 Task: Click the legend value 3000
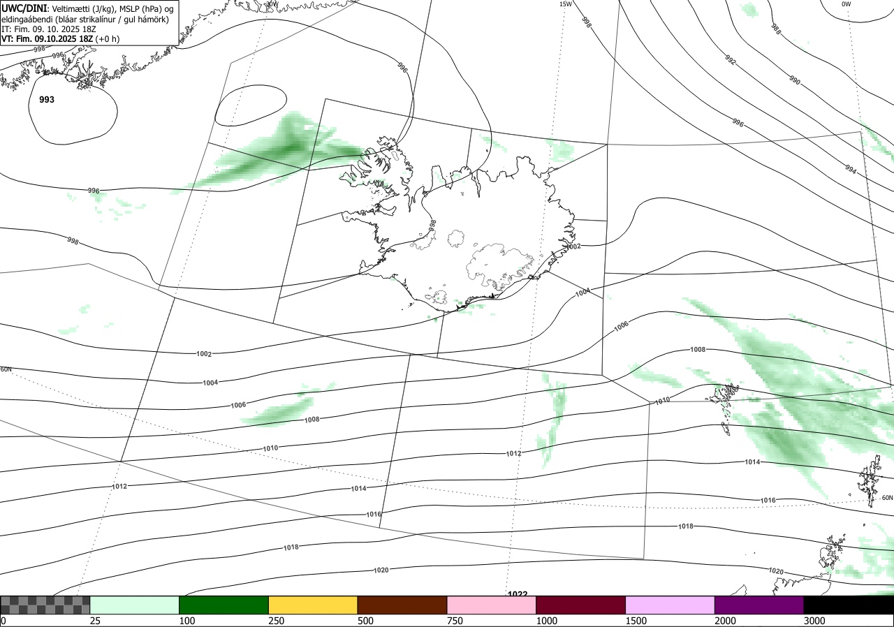(814, 621)
